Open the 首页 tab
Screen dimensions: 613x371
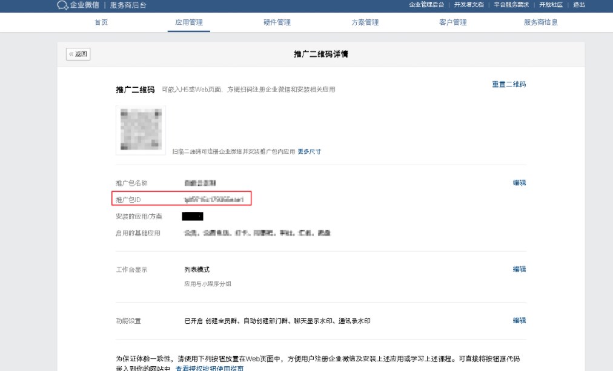101,22
